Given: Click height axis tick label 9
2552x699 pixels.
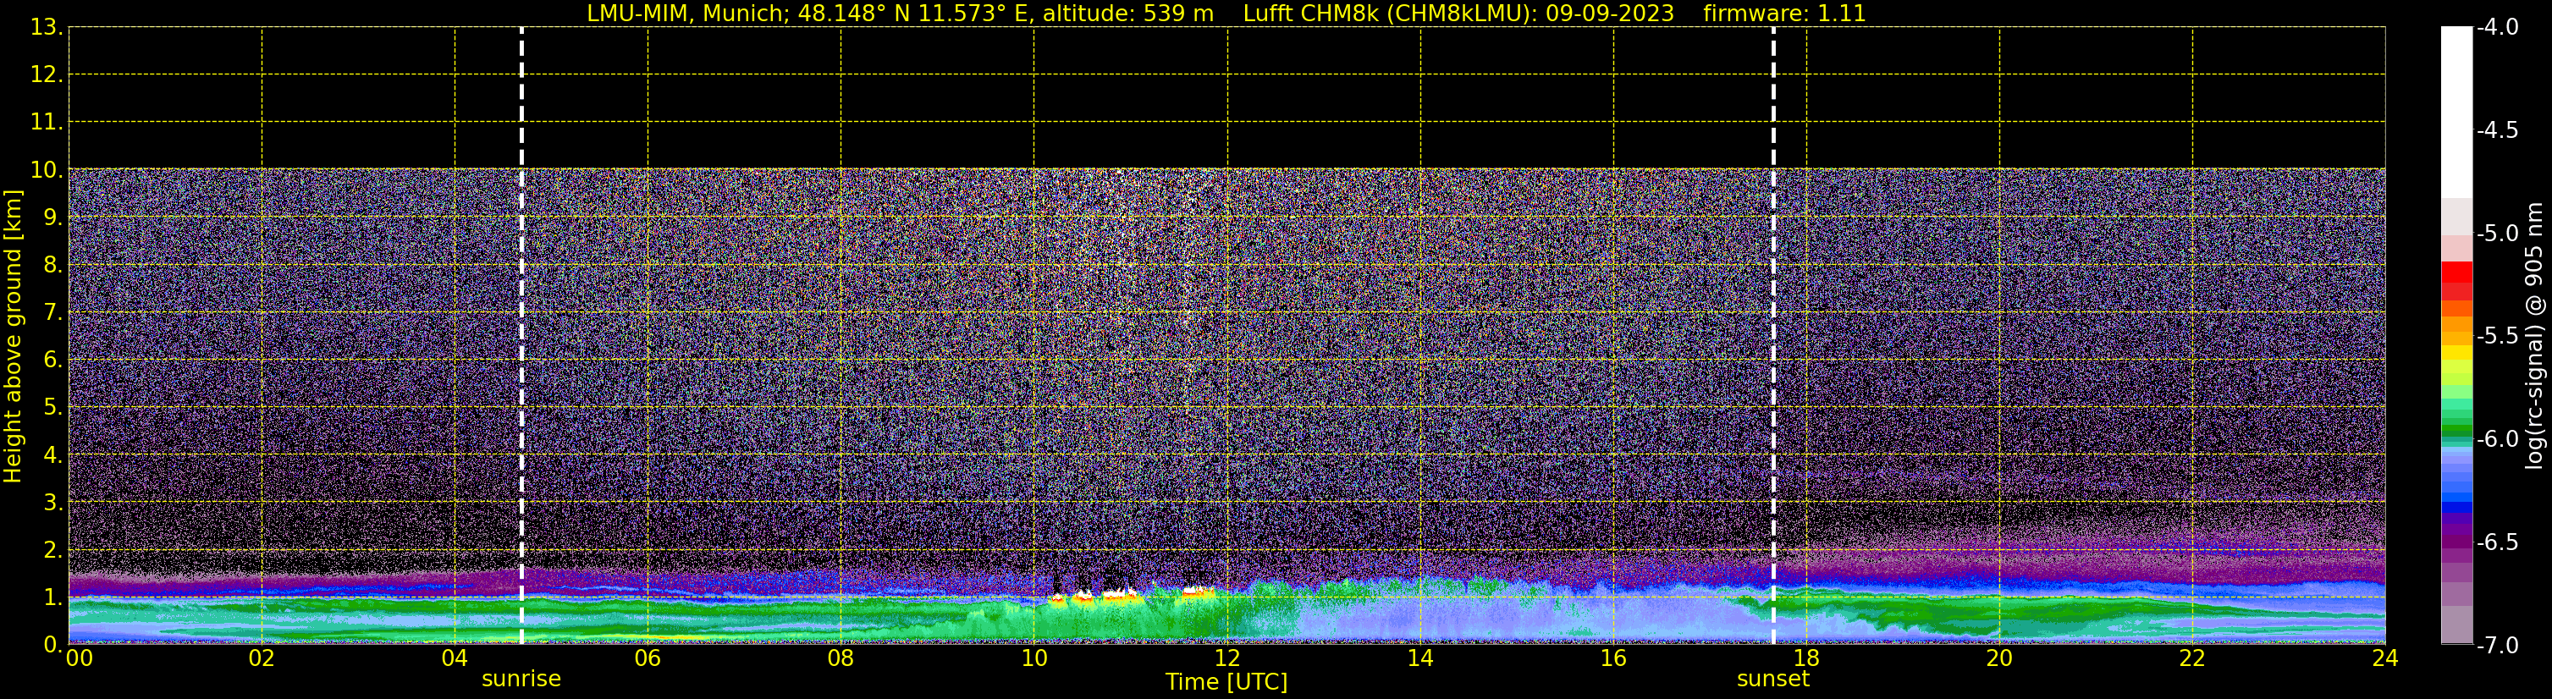Looking at the screenshot, I should pos(52,217).
